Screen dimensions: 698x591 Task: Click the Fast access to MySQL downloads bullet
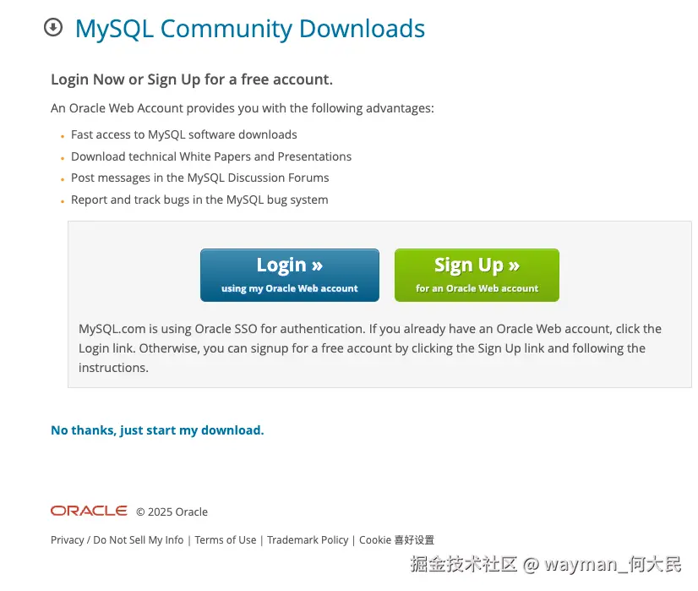184,134
